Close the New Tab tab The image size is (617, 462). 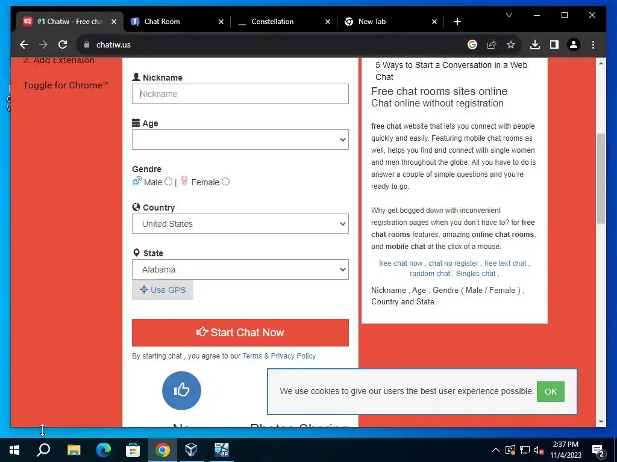click(434, 22)
